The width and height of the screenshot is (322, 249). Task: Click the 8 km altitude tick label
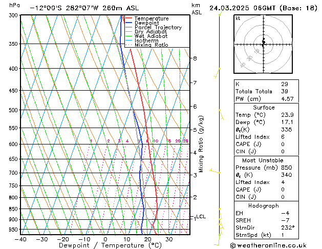pos(195,58)
